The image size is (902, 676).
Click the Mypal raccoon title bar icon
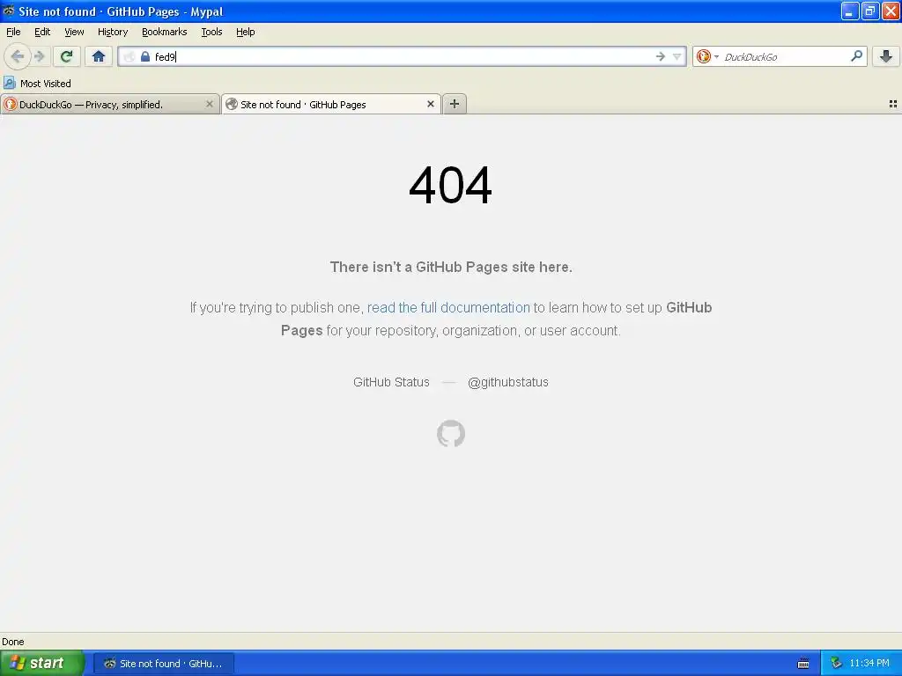9,11
